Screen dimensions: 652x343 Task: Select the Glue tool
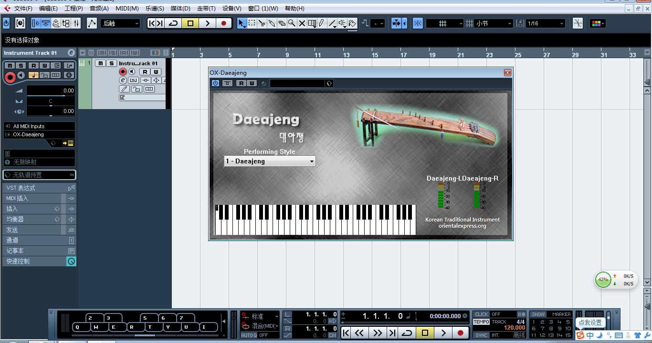[x=272, y=23]
